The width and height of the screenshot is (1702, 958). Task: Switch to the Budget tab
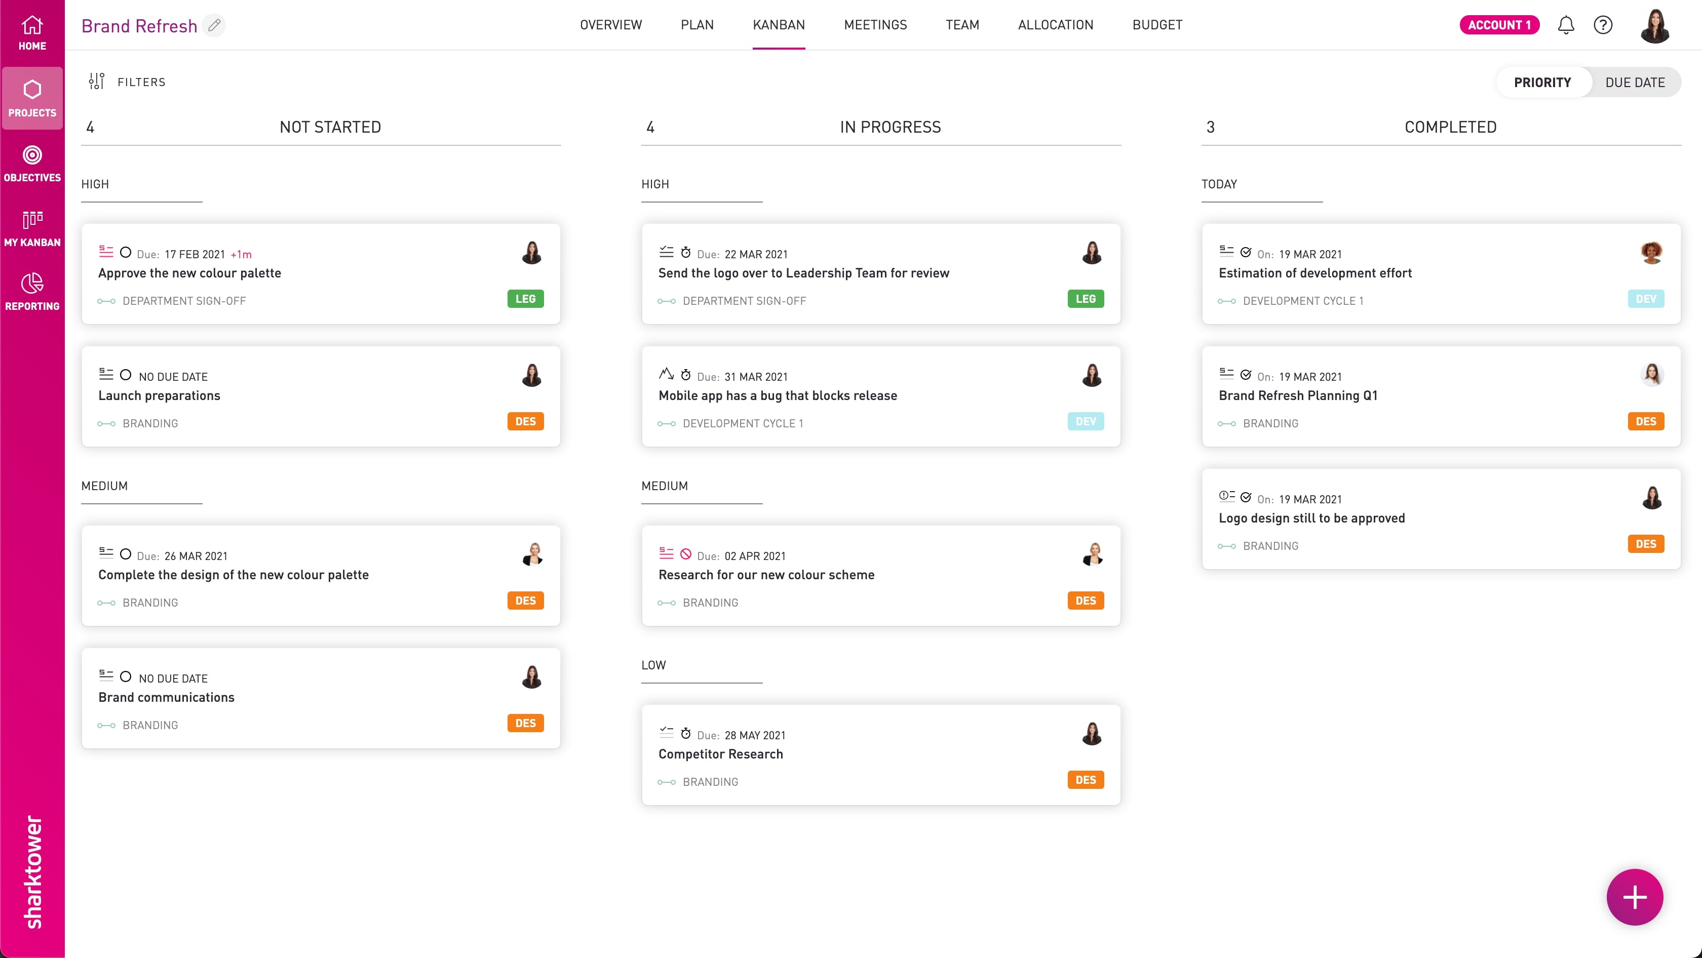[1156, 25]
